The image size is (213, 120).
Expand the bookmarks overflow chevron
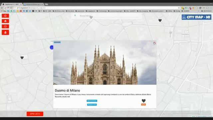click(x=198, y=11)
